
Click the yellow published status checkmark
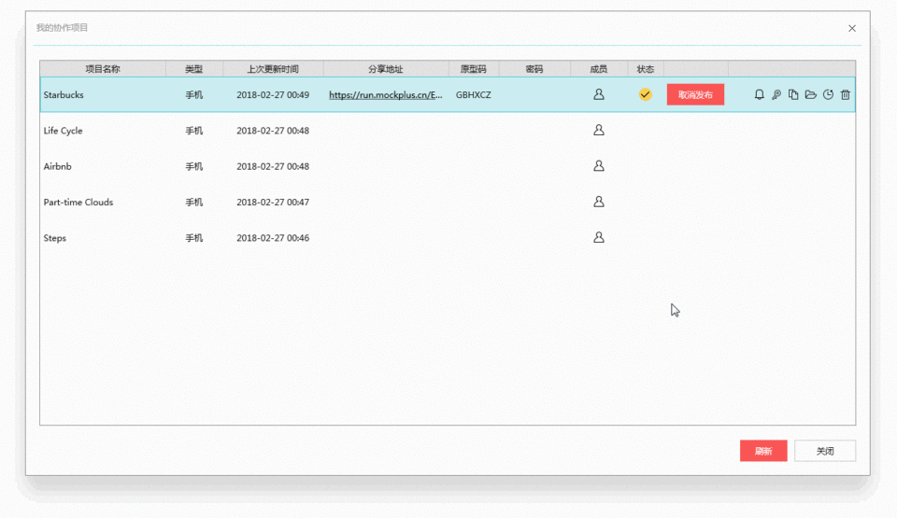[x=645, y=94]
